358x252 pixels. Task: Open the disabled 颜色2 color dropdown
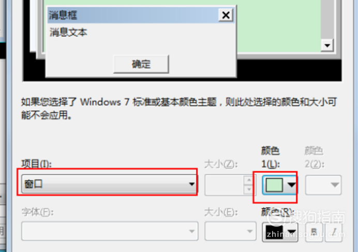(x=323, y=185)
